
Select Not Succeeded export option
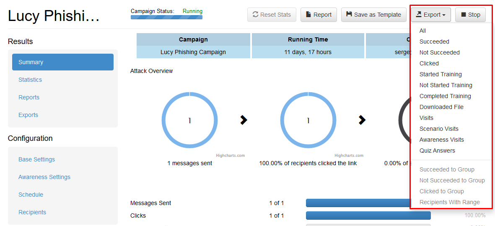439,52
